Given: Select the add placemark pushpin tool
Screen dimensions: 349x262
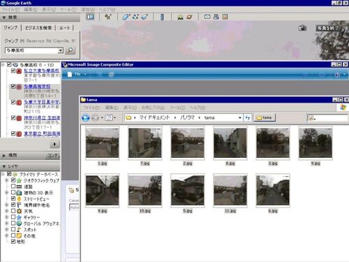Looking at the screenshot, I should [108, 17].
